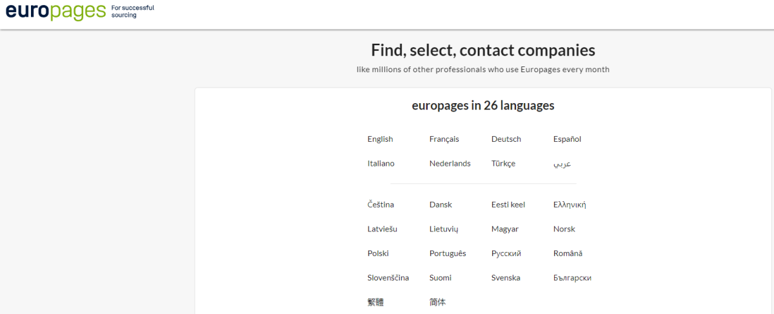Click the 'Find, select, contact companies' heading
The height and width of the screenshot is (314, 774).
pyautogui.click(x=483, y=50)
